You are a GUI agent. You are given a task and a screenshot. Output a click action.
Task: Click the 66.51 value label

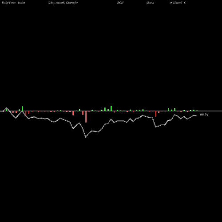[x=204, y=115]
